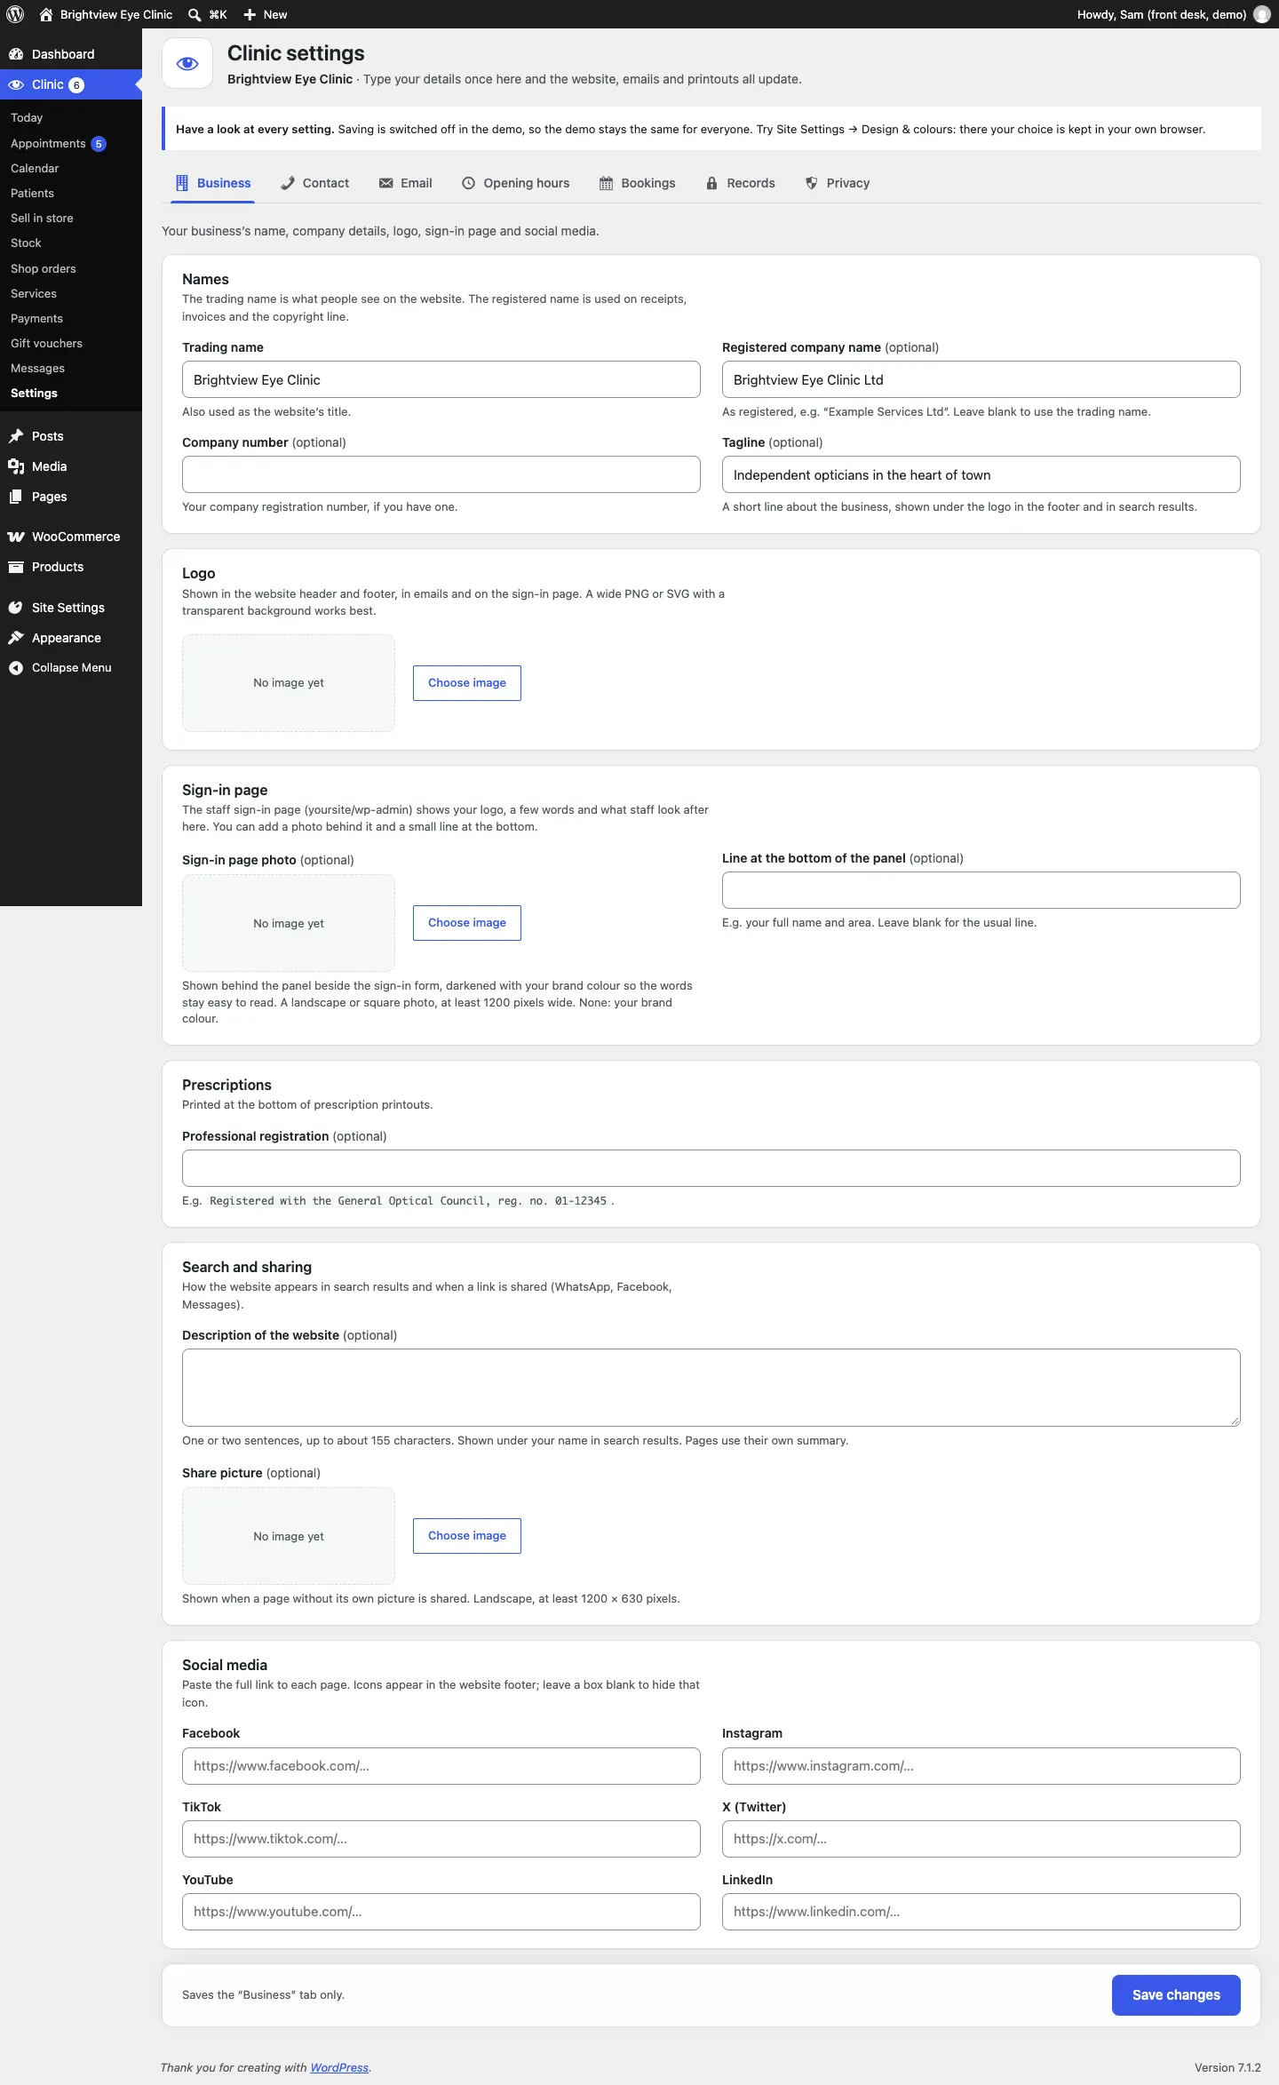Click the Collapse Menu arrow icon
Screen dimensions: 1279x2085
coord(16,668)
